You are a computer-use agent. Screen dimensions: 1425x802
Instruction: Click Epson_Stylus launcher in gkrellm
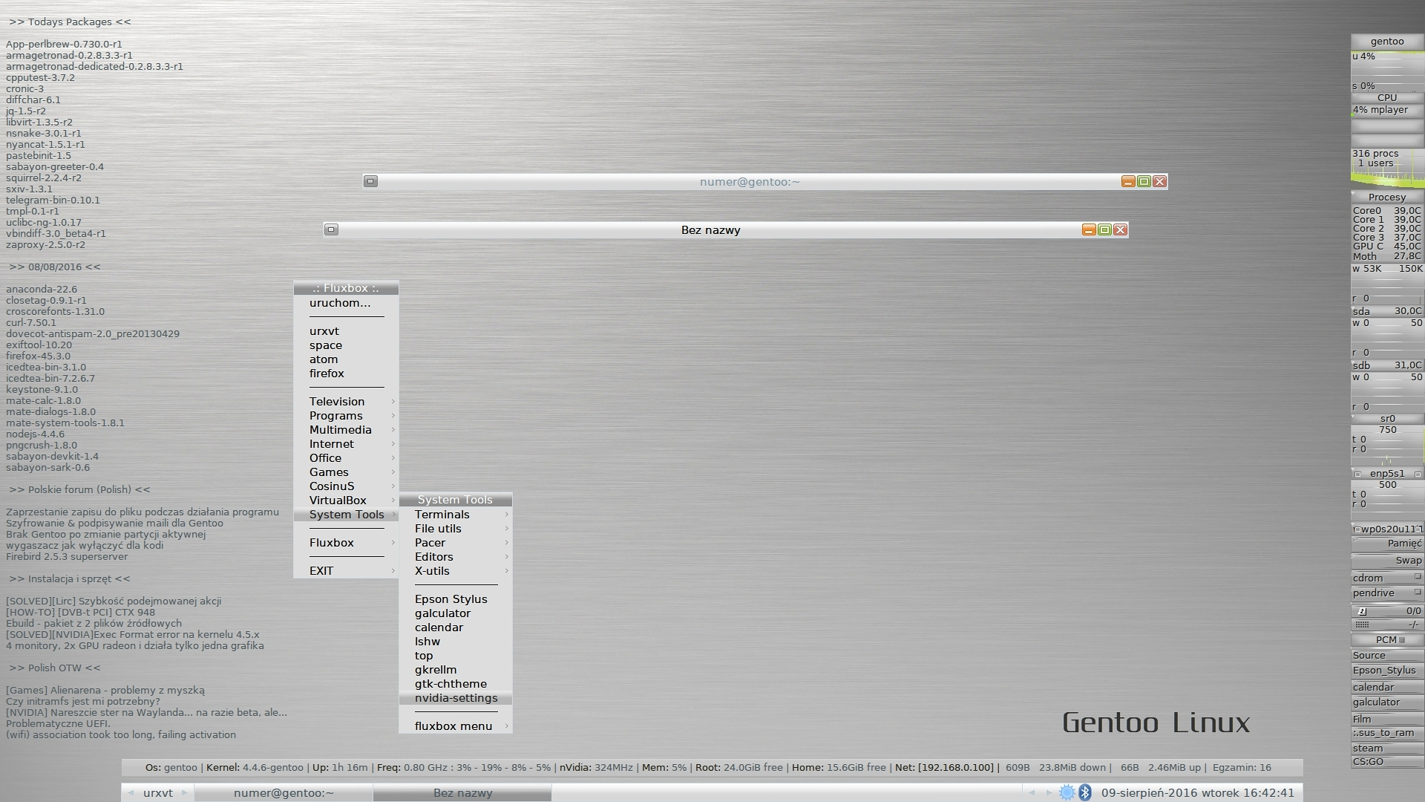tap(1387, 670)
